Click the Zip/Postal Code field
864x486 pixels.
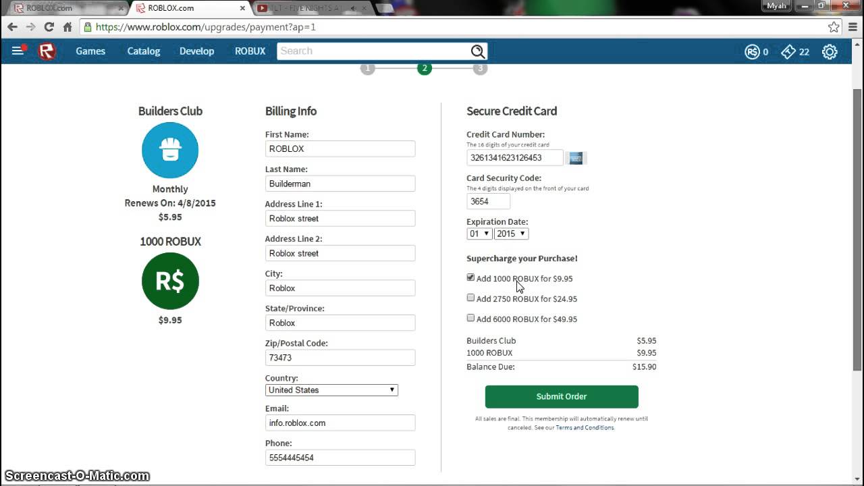pos(340,358)
